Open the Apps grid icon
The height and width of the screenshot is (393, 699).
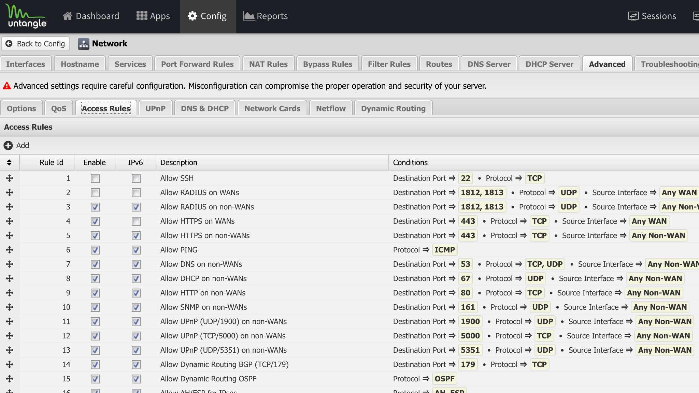pos(142,16)
